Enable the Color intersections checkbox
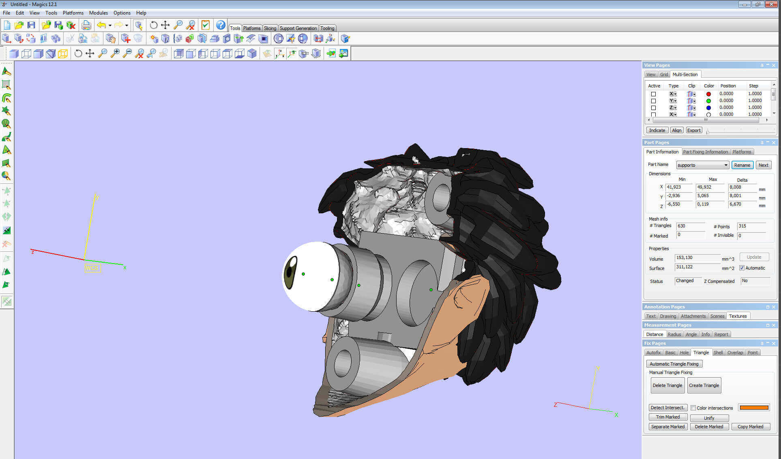This screenshot has height=459, width=781. click(693, 408)
